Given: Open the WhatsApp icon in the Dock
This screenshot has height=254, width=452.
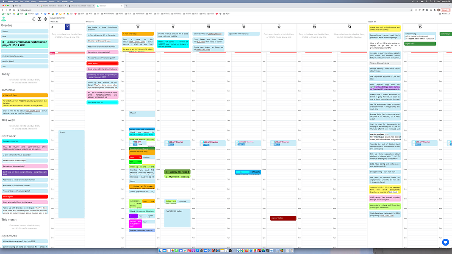Looking at the screenshot, I should click(x=177, y=251).
